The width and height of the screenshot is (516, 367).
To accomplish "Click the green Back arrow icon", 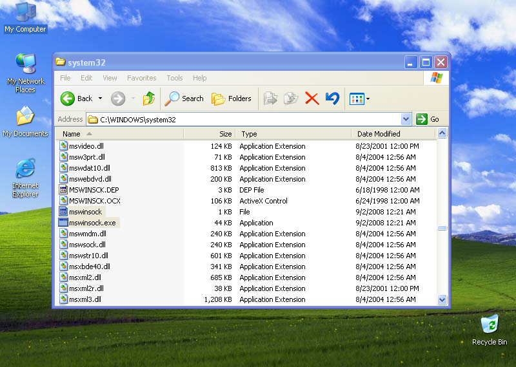I will [68, 99].
